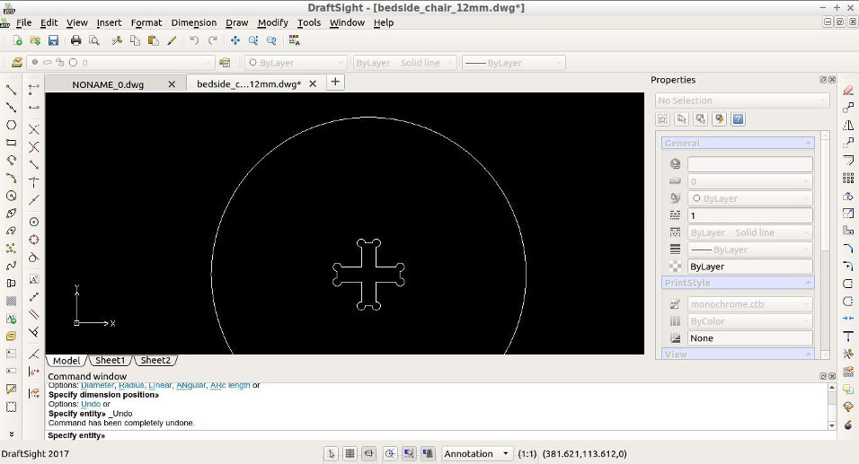Screen dimensions: 859x464
Task: Open the No Selection dropdown
Action: pyautogui.click(x=742, y=101)
